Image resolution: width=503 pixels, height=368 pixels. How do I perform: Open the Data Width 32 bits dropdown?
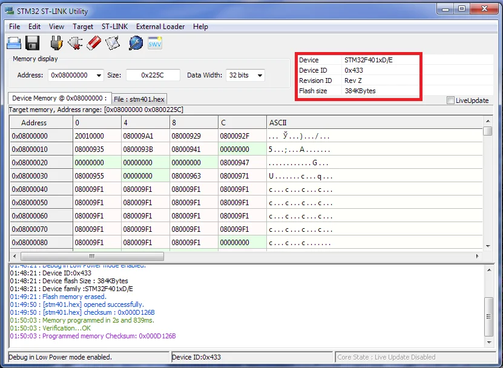pos(245,76)
